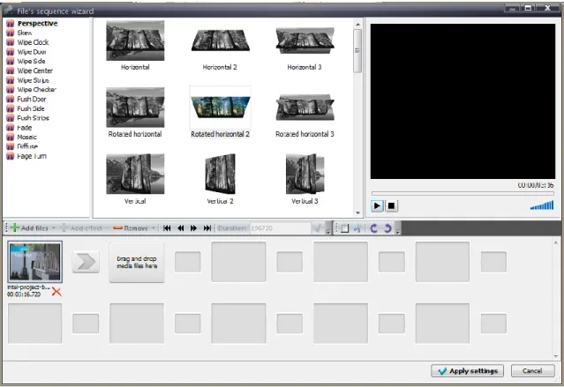
Task: Click the effects list scroll-down arrow
Action: [357, 213]
